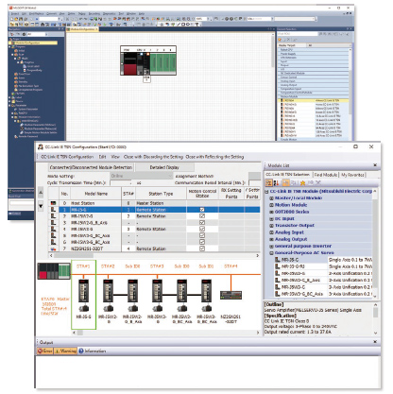Expand DC Input tree node
393x394 pixels.
click(271, 219)
